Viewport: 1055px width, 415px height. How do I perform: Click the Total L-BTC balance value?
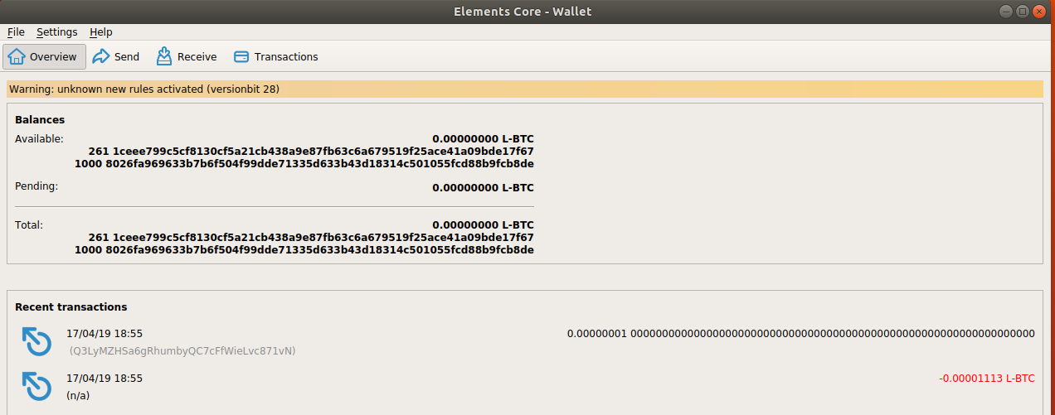483,225
